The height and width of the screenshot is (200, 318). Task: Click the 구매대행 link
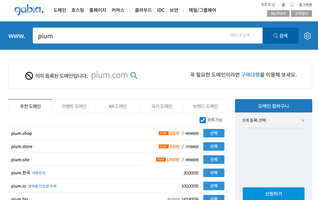tap(250, 75)
